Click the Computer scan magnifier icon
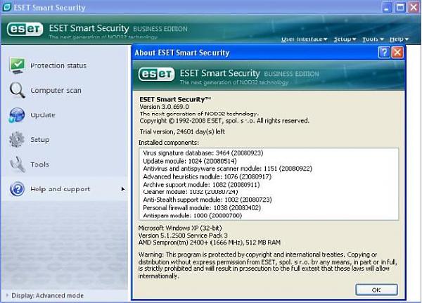The height and width of the screenshot is (303, 422). (17, 90)
